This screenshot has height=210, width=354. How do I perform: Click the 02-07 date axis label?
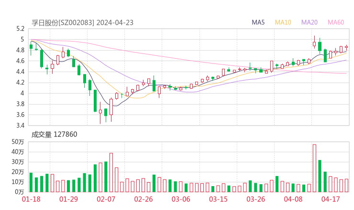click(106, 199)
